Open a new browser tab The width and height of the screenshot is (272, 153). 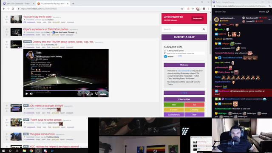pos(73,4)
